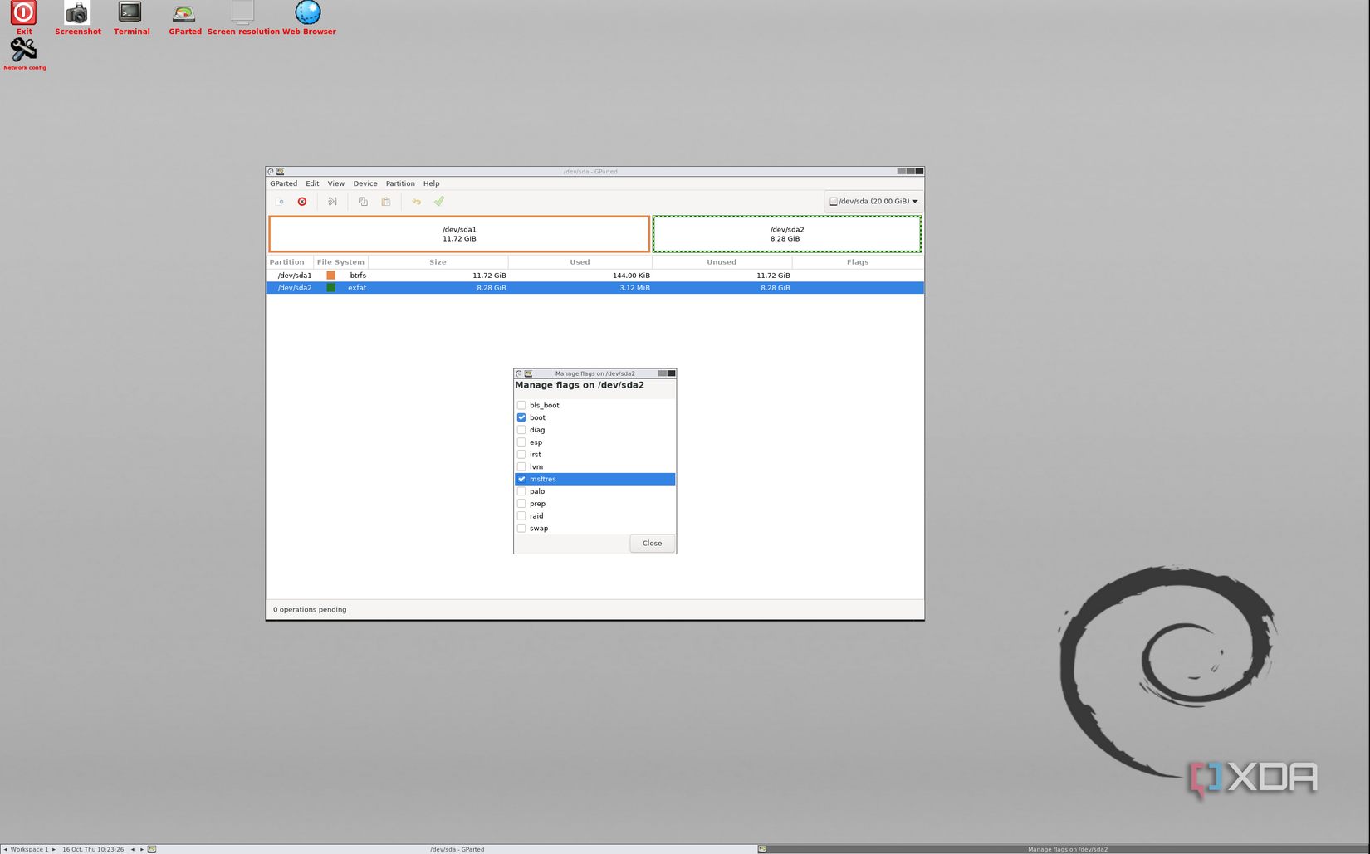
Task: Open the Device menu
Action: coord(365,183)
